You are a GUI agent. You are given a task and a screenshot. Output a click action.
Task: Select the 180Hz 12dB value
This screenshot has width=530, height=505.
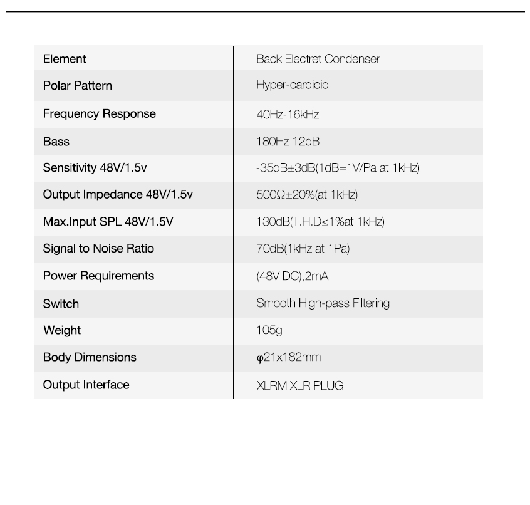tap(288, 142)
